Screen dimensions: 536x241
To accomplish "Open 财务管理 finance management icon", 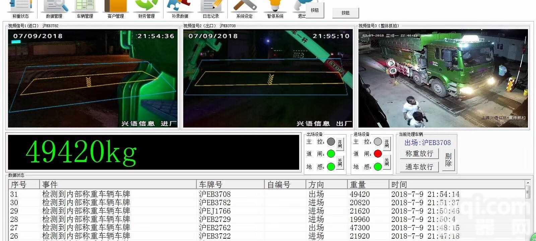I will (146, 9).
